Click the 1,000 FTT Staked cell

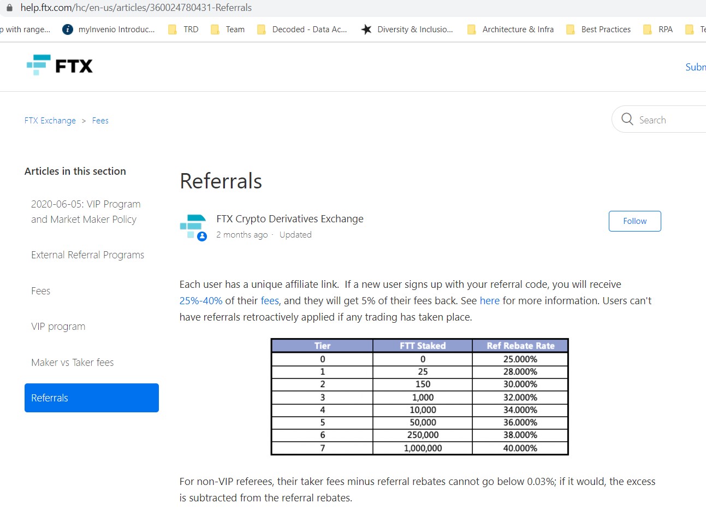[423, 398]
